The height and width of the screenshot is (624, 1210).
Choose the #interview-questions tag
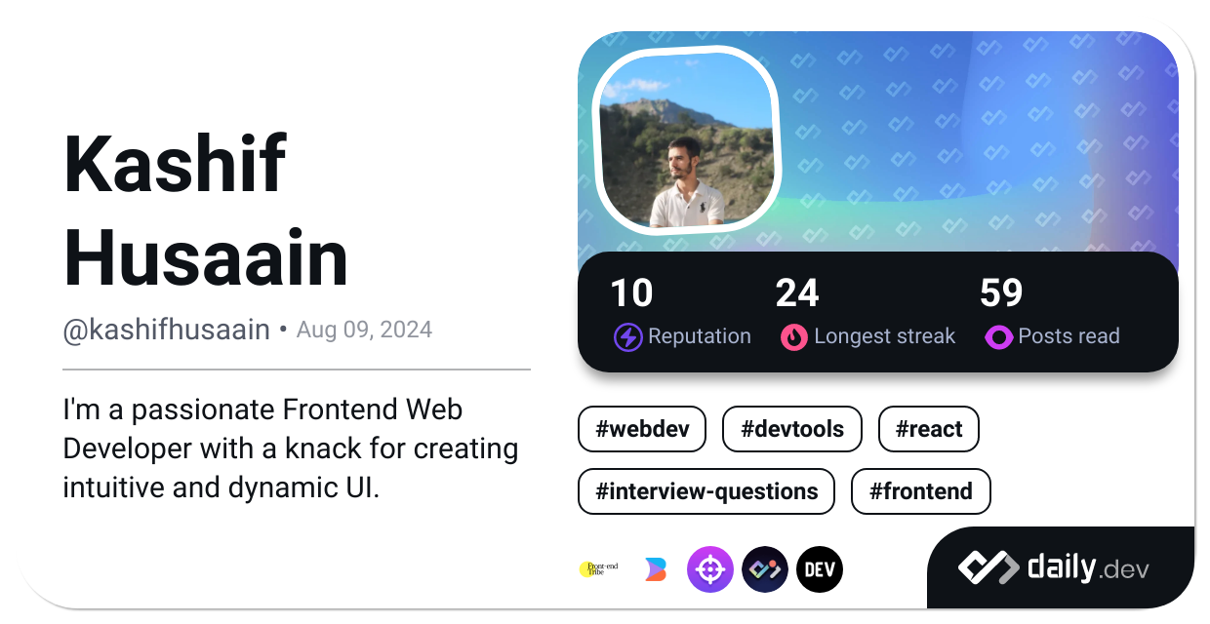click(706, 491)
